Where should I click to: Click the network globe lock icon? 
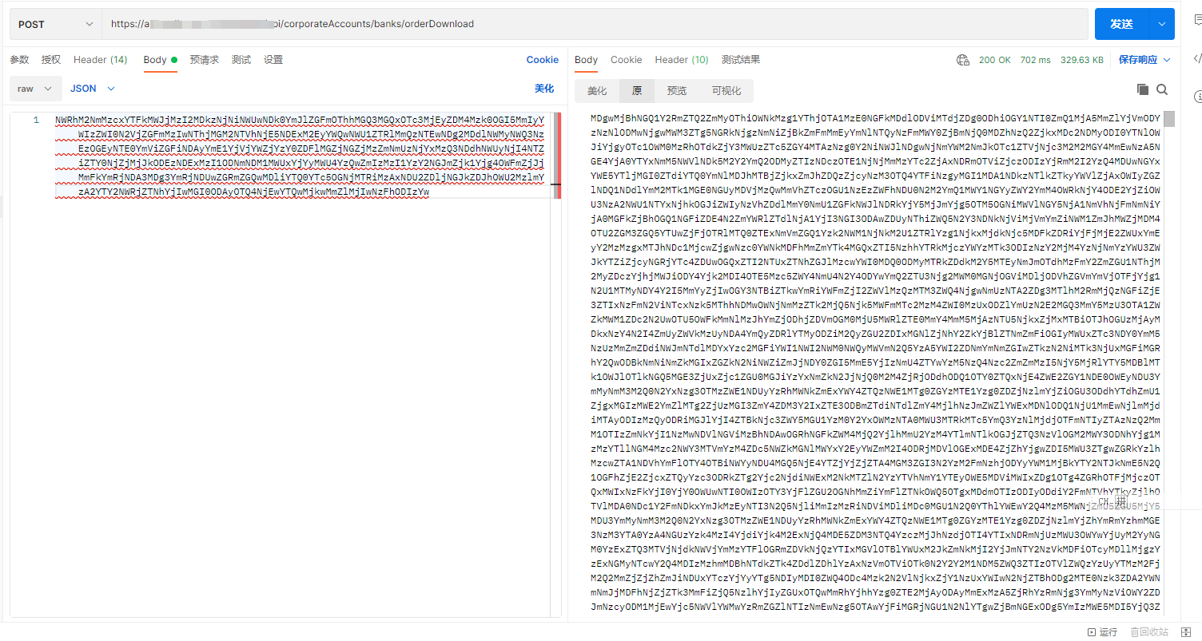point(963,60)
